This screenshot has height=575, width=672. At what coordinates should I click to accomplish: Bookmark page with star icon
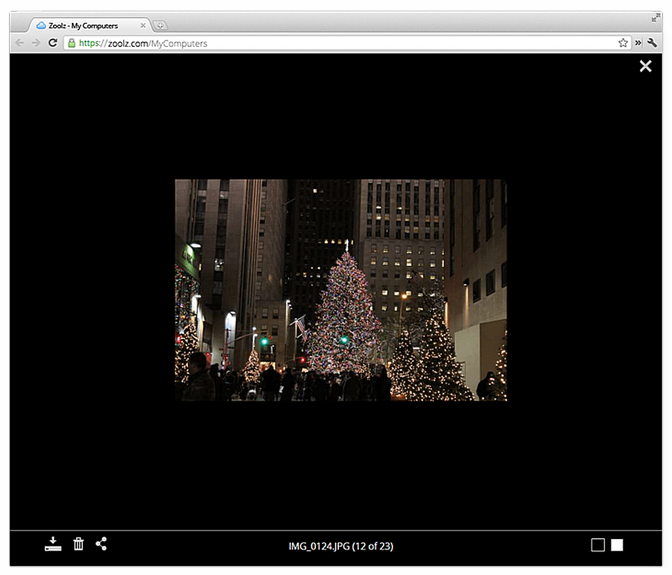click(x=623, y=43)
